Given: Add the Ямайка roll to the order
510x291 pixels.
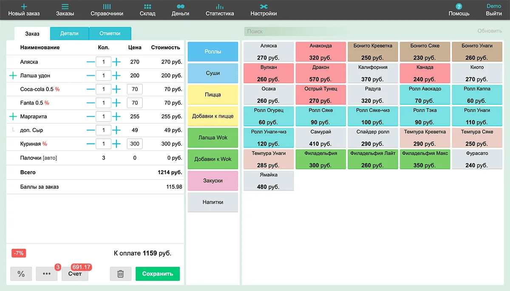Looking at the screenshot, I should 269,181.
